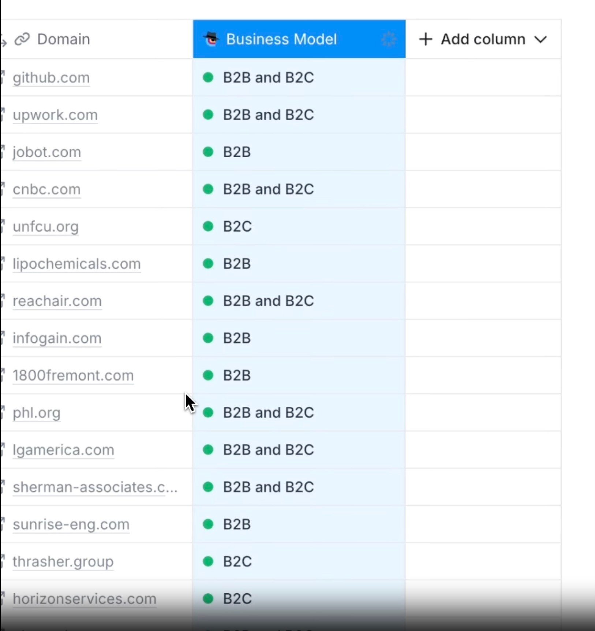Click the agent mascot icon in Business Model header
This screenshot has width=595, height=631.
pos(212,39)
